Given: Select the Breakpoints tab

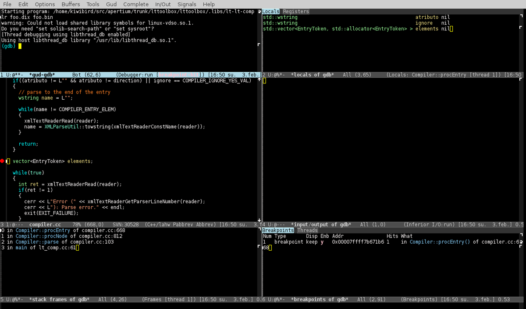Looking at the screenshot, I should (x=278, y=230).
